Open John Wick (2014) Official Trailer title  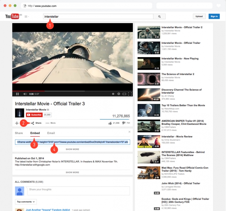point(181,184)
